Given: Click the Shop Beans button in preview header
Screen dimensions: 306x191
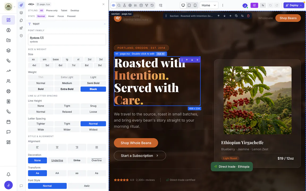Looking at the screenshot, I should [x=288, y=18].
